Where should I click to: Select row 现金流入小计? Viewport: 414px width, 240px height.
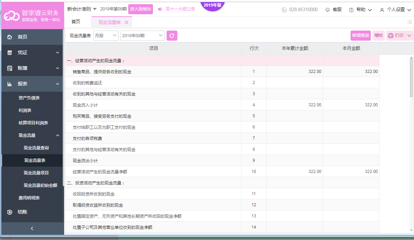click(223, 105)
